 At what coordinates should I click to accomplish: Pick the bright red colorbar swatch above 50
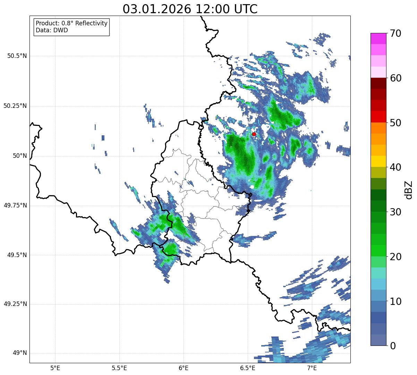(x=378, y=117)
